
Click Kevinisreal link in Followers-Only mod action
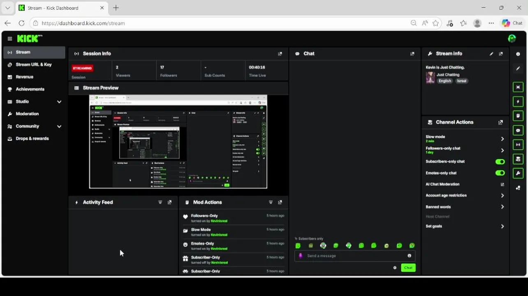coord(219,221)
